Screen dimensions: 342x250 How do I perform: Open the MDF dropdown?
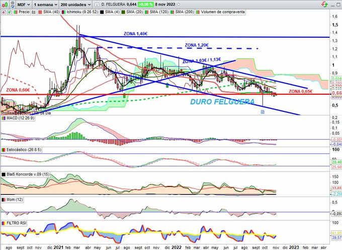coord(24,5)
